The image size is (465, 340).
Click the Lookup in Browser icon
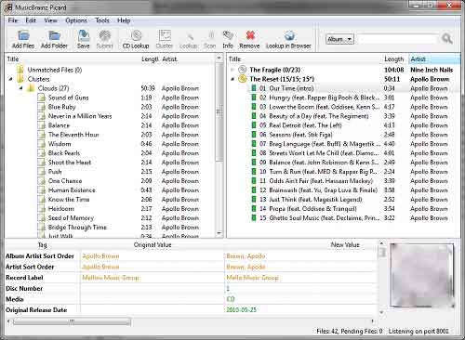[x=289, y=35]
